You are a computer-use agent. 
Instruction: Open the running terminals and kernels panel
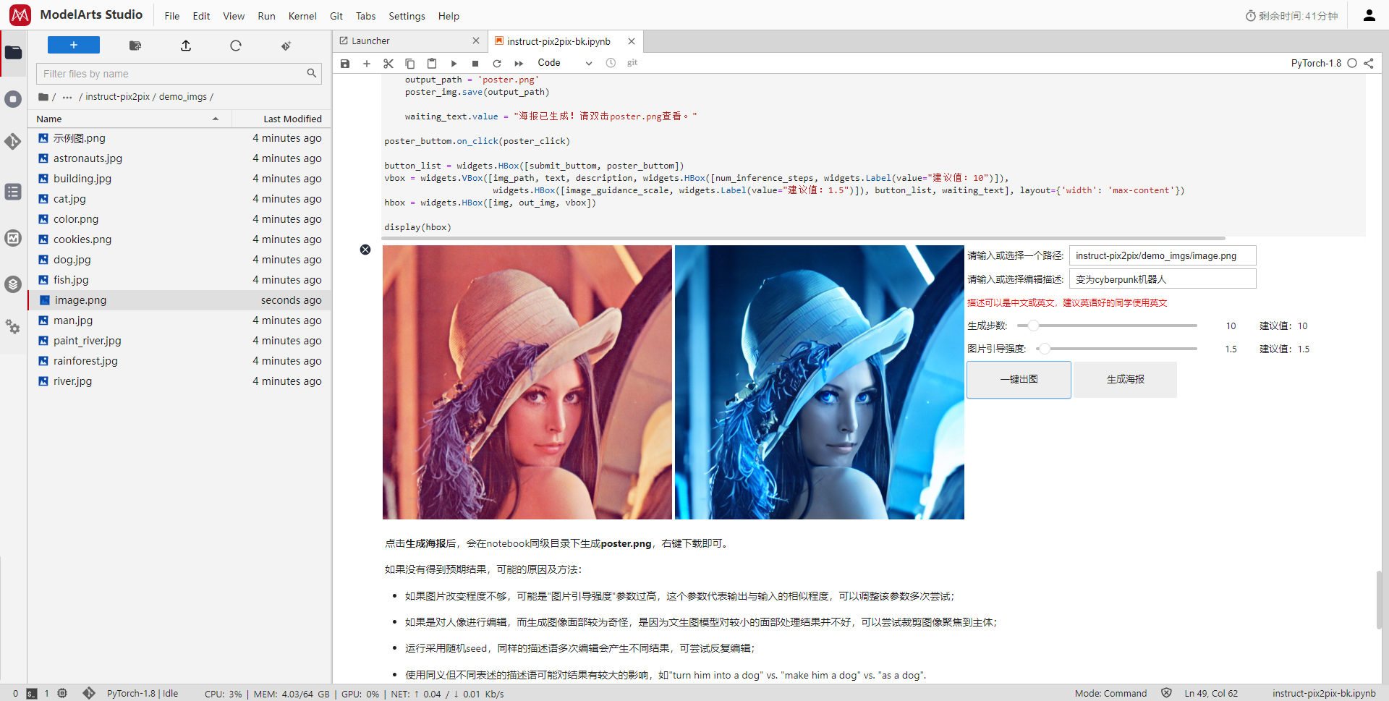(14, 99)
